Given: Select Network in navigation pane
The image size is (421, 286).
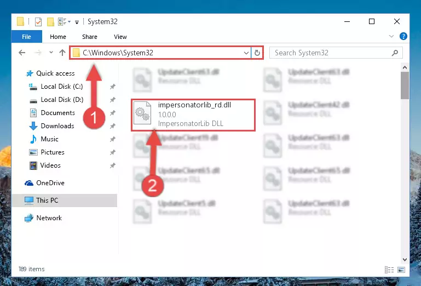Looking at the screenshot, I should [43, 218].
